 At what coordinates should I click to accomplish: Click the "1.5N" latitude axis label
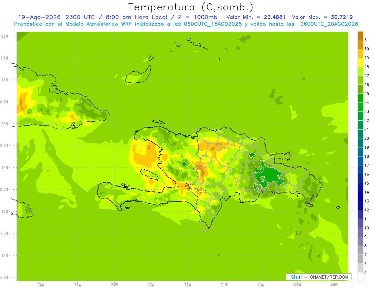point(5,58)
